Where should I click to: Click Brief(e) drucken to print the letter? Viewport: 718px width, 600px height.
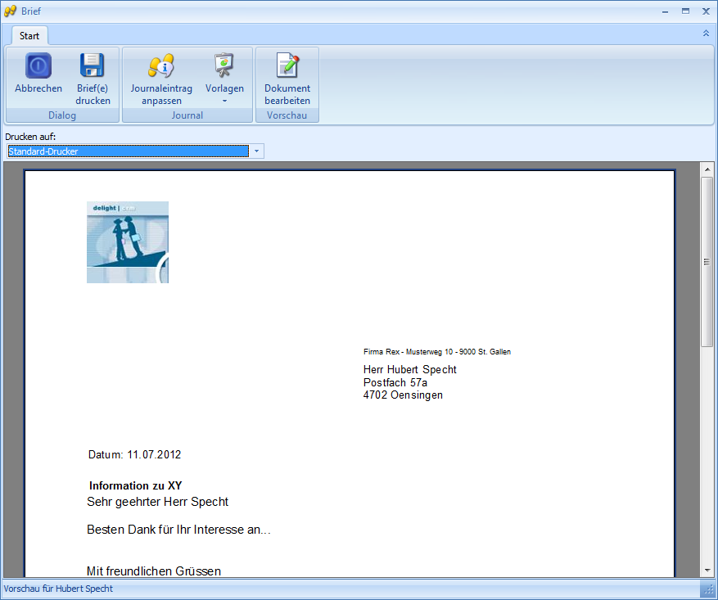click(92, 78)
